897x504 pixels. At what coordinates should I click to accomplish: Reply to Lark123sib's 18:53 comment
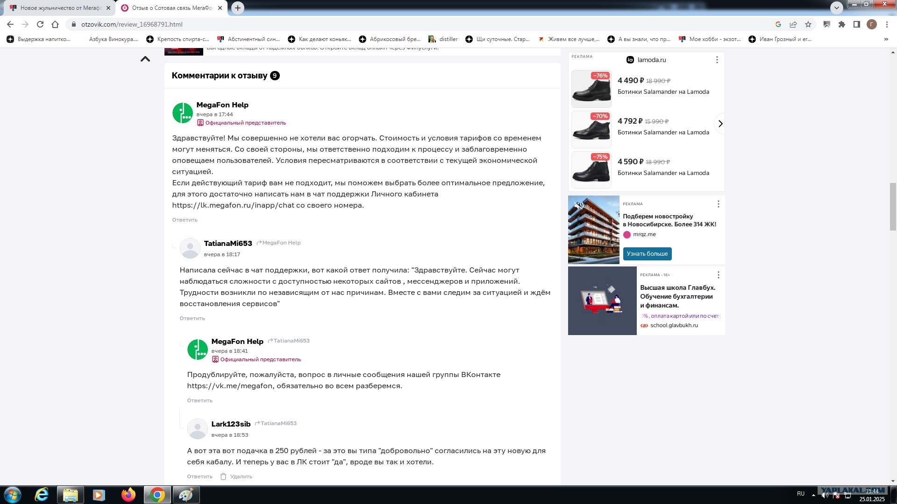[x=199, y=476]
